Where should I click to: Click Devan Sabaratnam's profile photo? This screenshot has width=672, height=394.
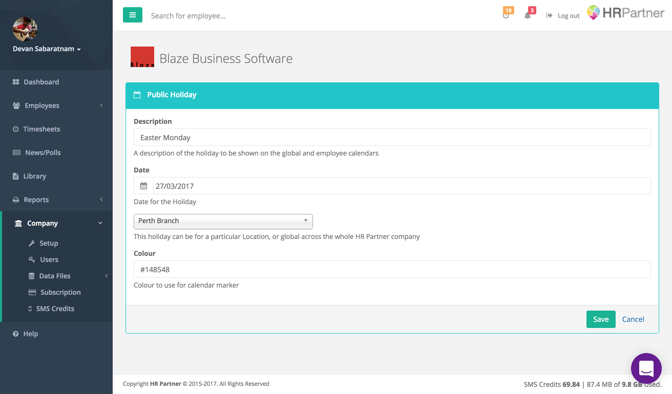(25, 29)
